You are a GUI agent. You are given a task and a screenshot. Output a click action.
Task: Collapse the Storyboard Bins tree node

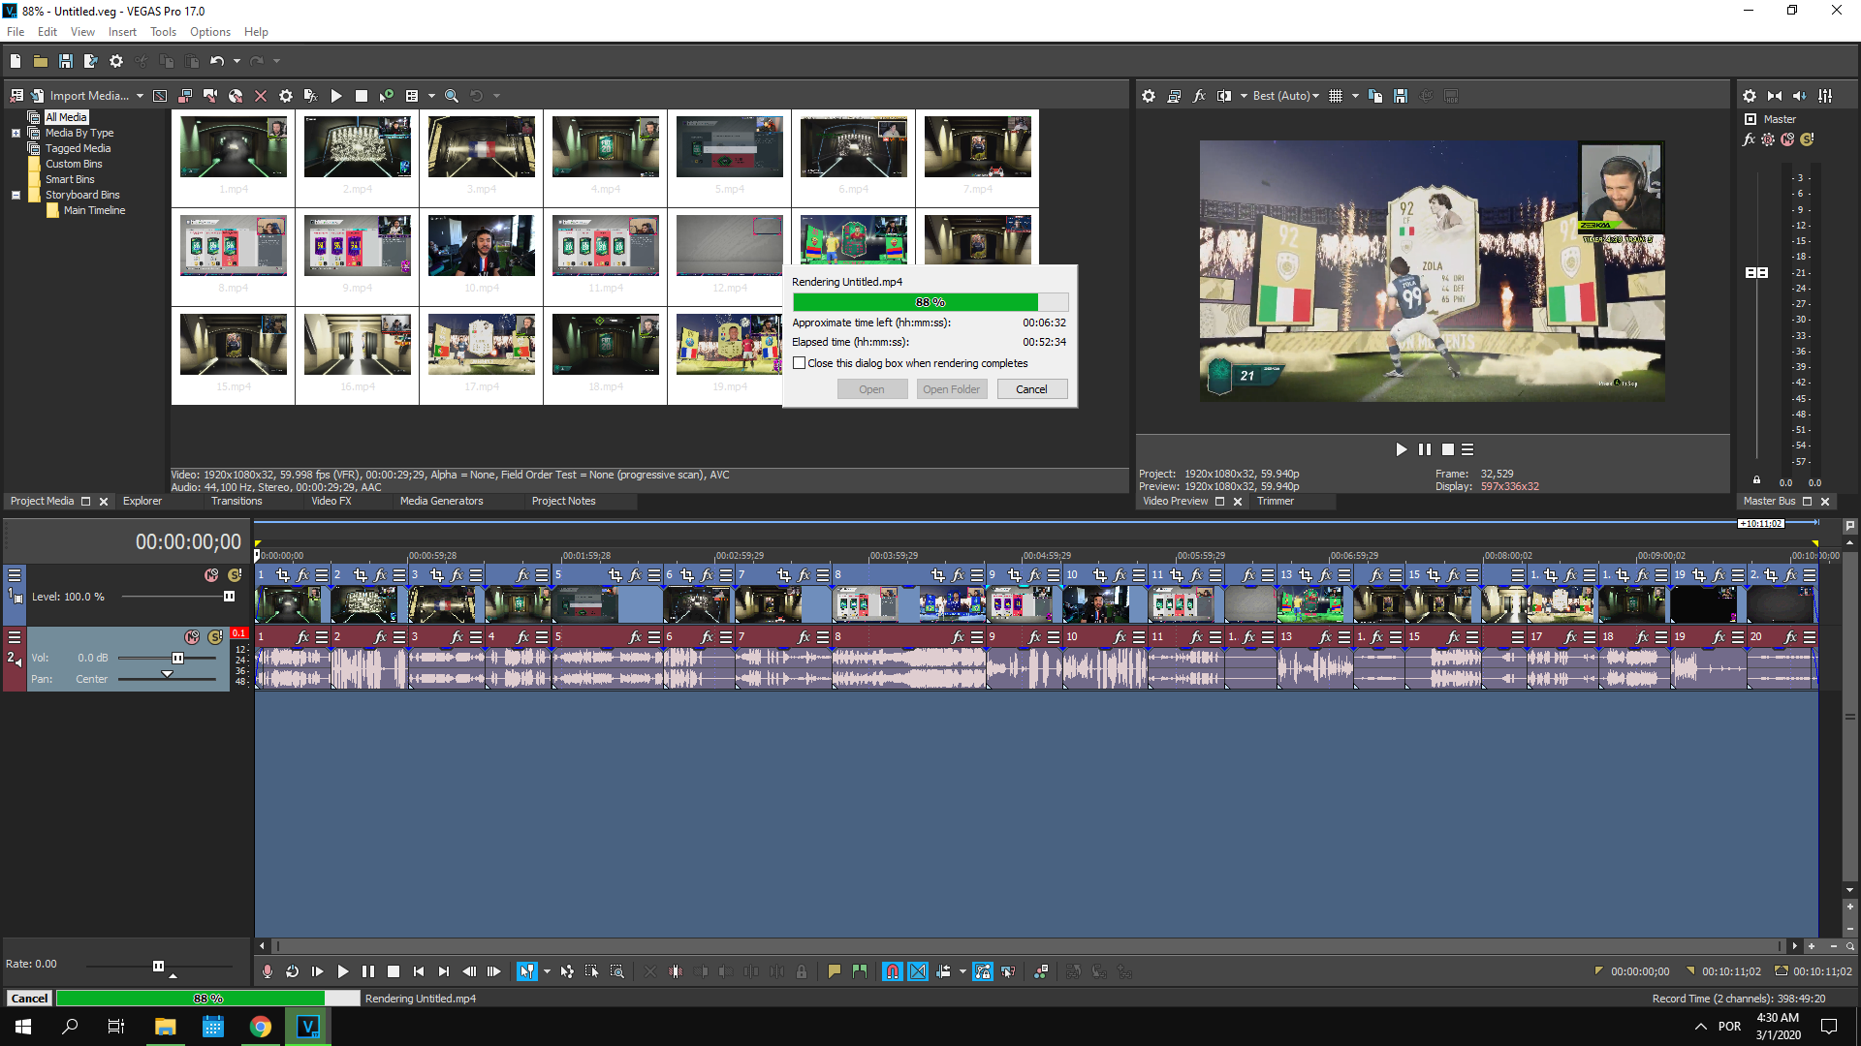tap(16, 196)
